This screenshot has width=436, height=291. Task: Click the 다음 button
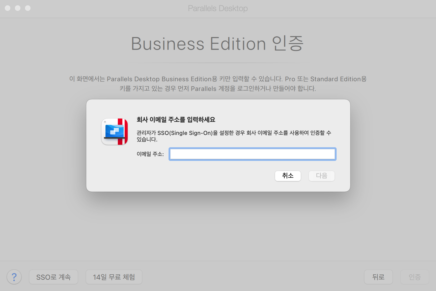point(322,176)
